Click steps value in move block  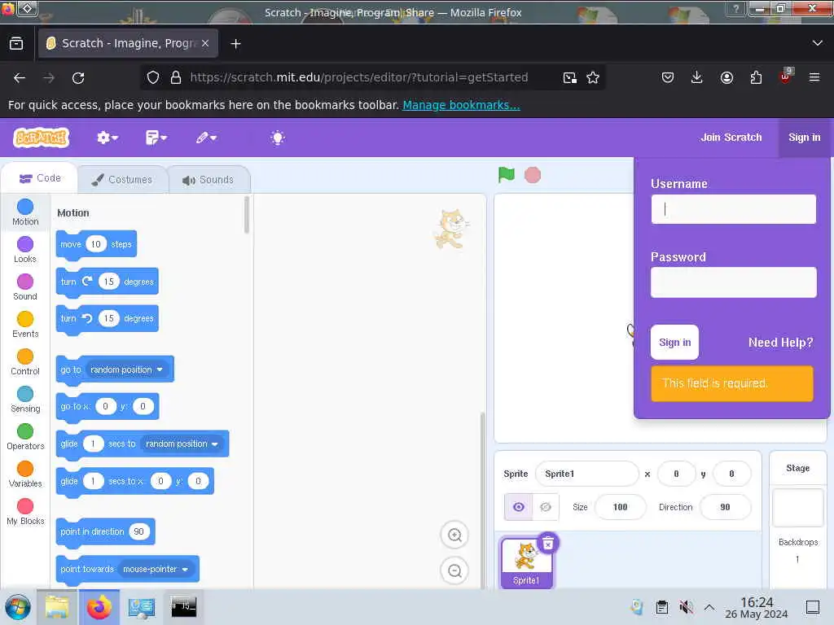96,244
